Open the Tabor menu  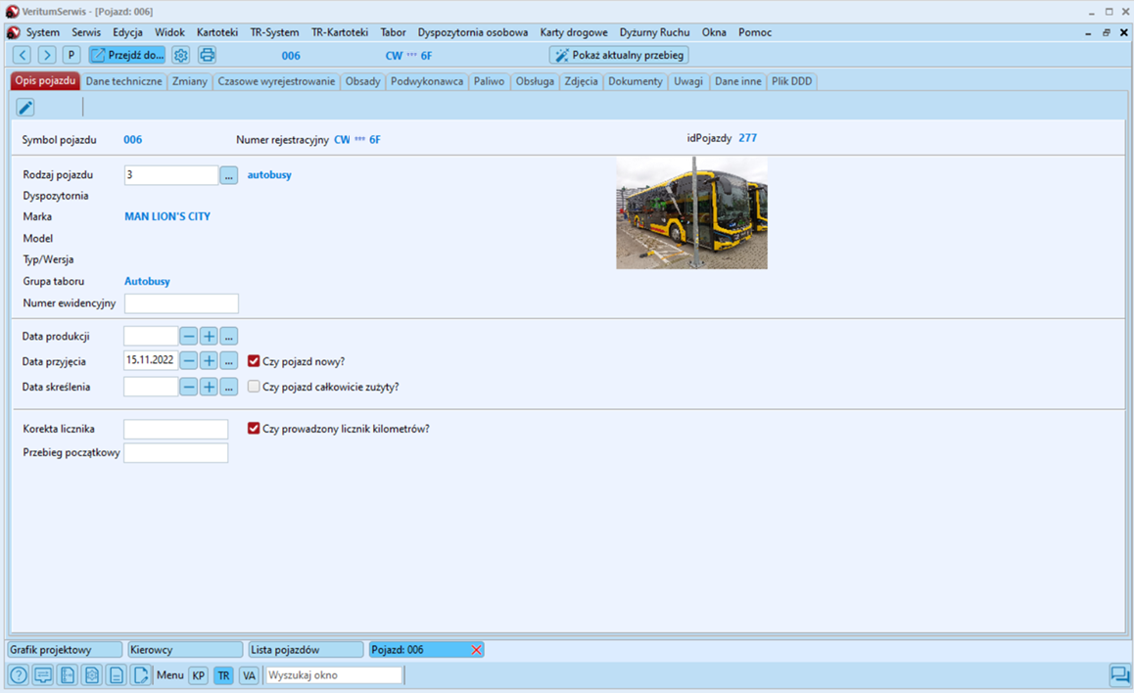tap(393, 32)
